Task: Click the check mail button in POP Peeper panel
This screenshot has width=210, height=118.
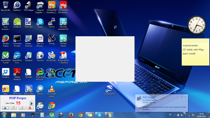Action: tap(5, 108)
